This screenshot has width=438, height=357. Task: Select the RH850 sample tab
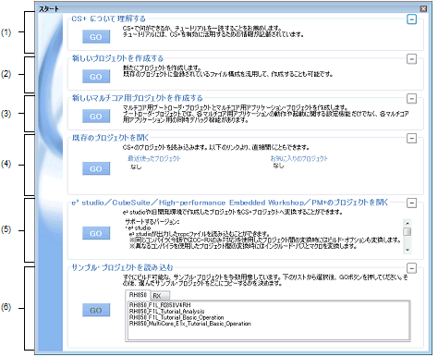pyautogui.click(x=138, y=295)
